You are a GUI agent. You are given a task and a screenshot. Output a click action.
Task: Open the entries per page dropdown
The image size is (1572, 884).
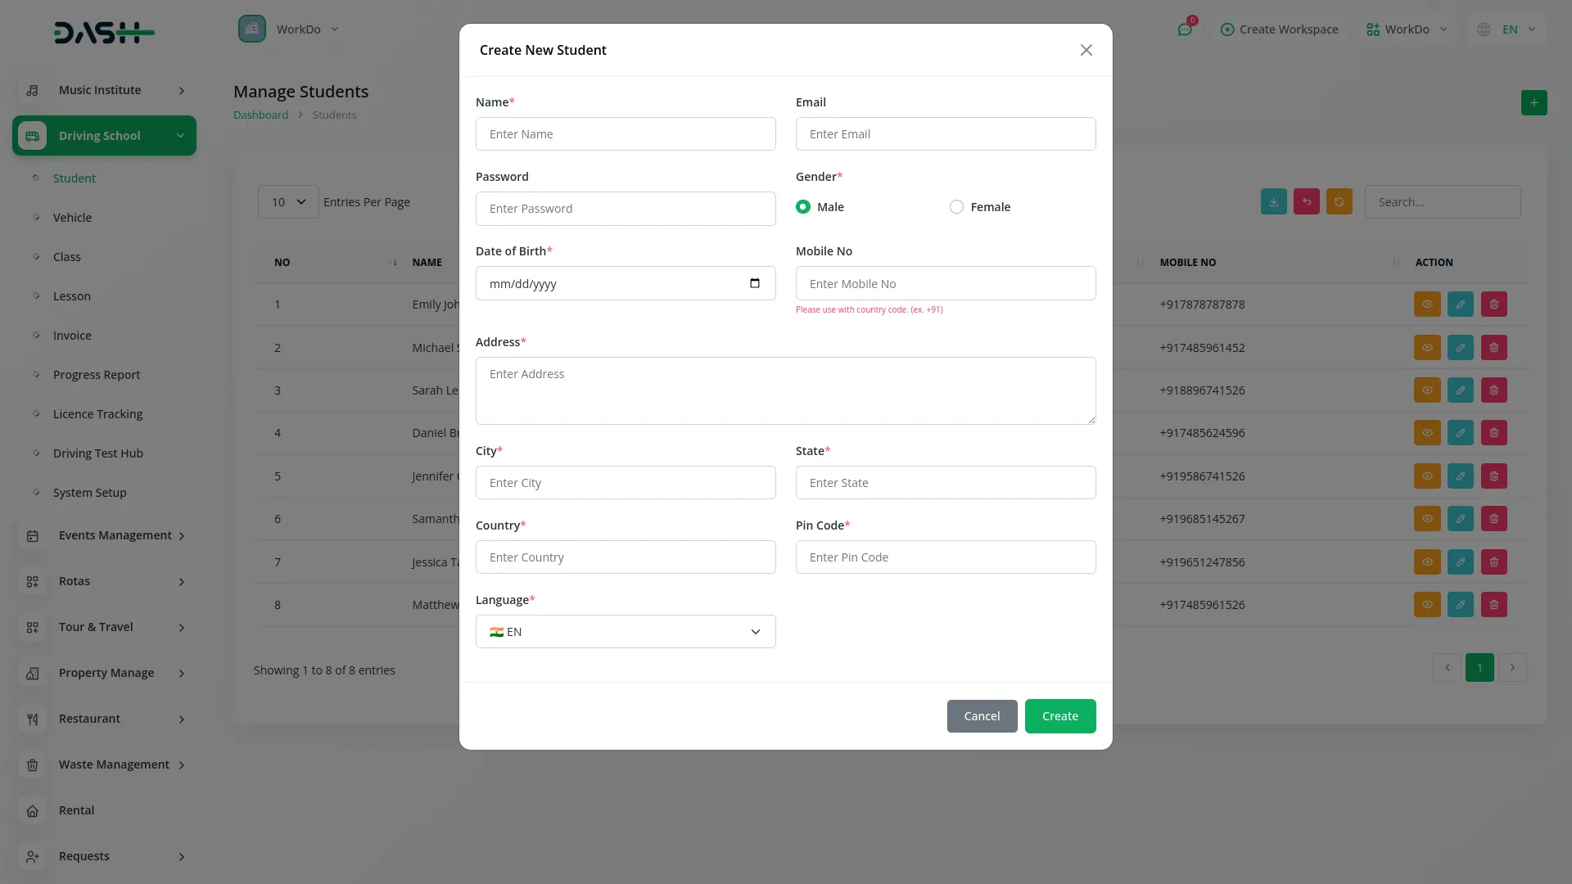pyautogui.click(x=288, y=202)
